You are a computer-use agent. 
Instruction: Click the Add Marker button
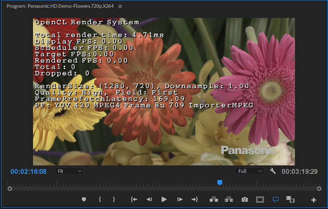[84, 200]
